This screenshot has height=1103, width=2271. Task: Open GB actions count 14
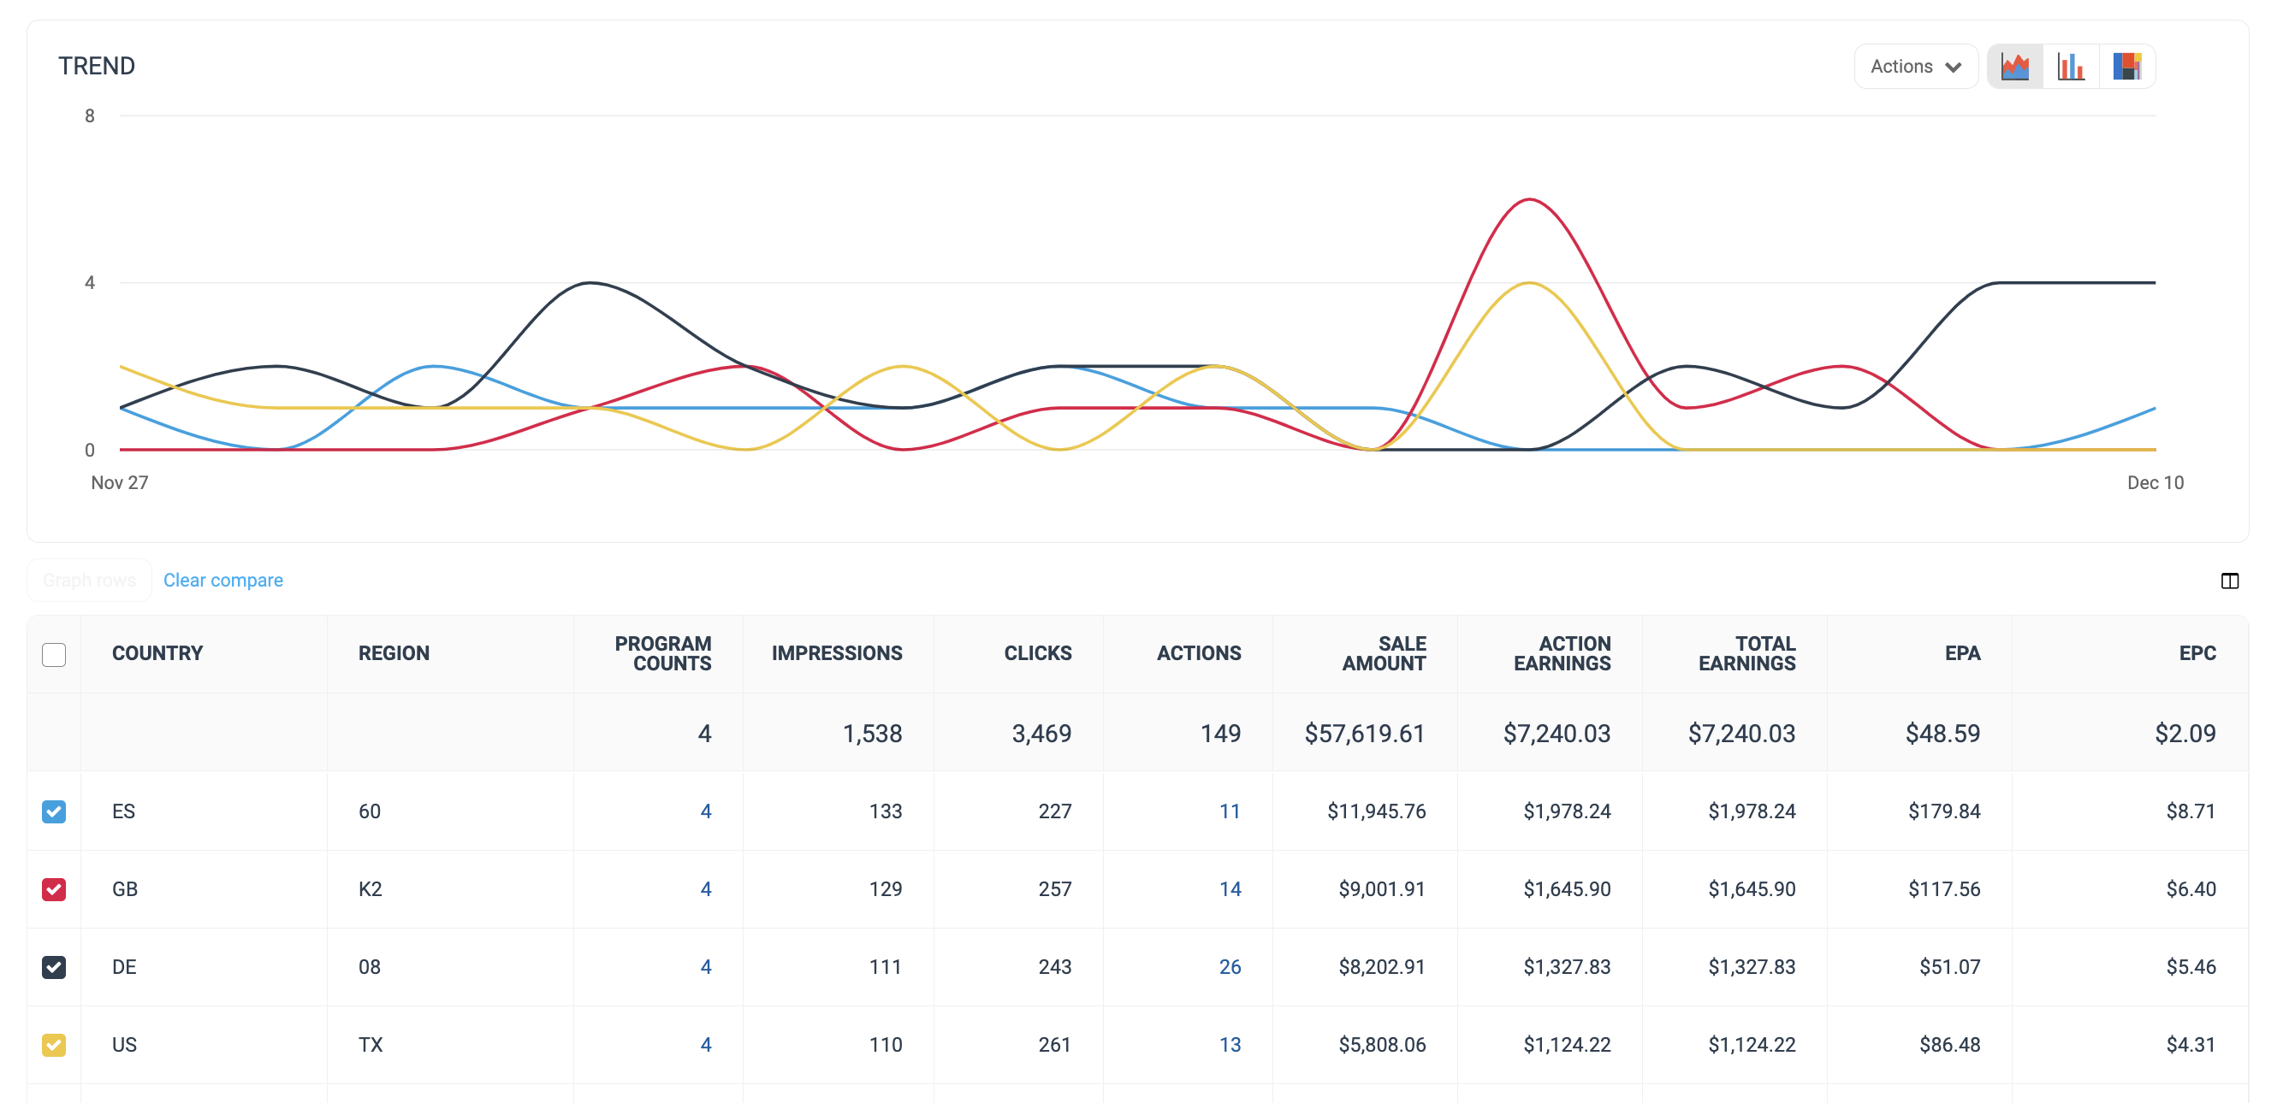1230,889
